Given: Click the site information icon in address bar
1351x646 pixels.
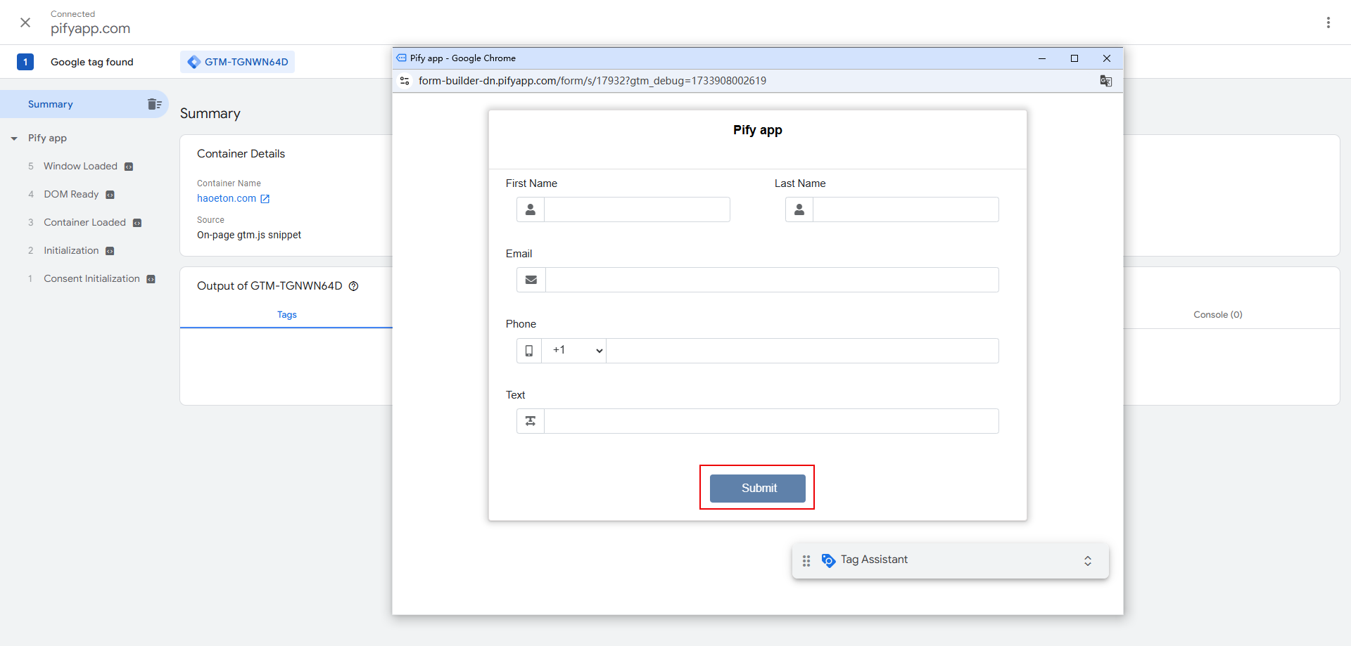Looking at the screenshot, I should (x=405, y=81).
